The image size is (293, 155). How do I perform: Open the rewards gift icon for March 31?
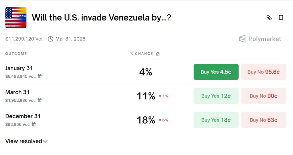click(39, 100)
